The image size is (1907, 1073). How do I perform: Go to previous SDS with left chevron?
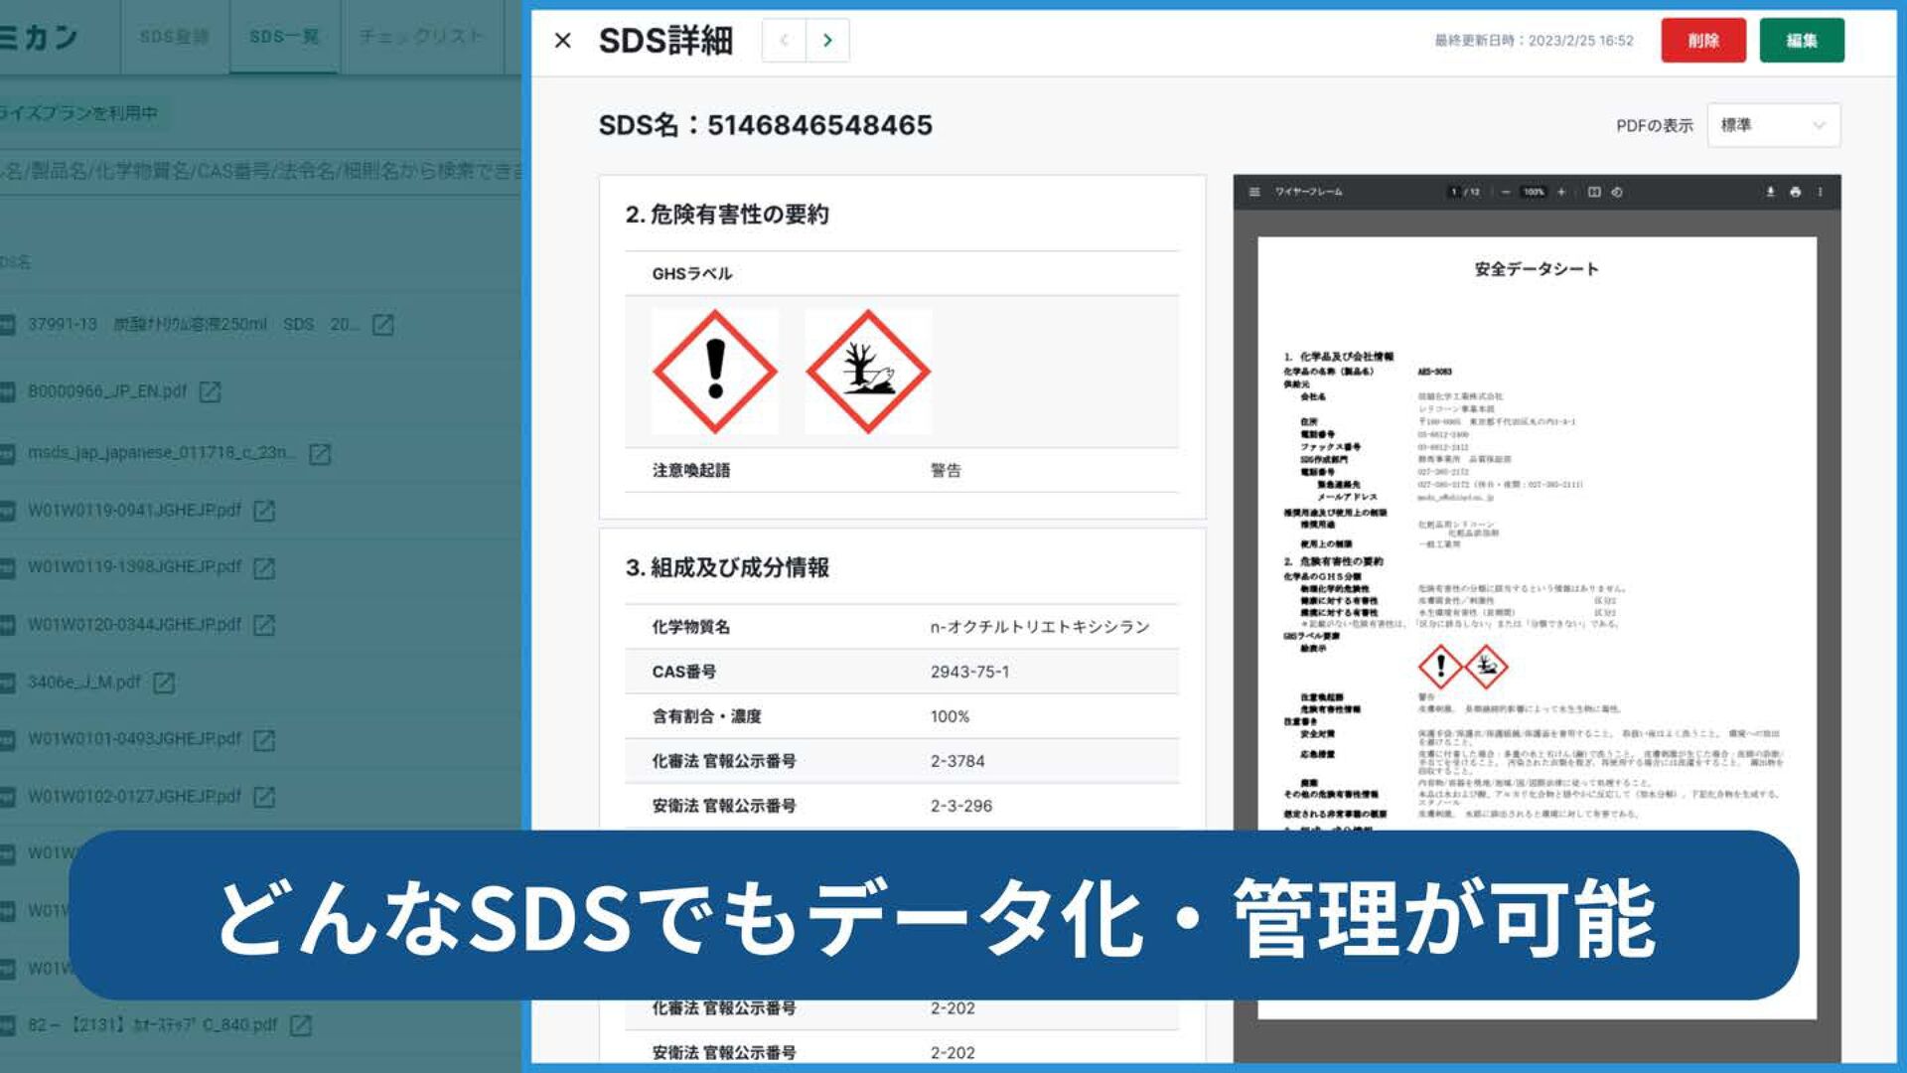click(x=784, y=41)
